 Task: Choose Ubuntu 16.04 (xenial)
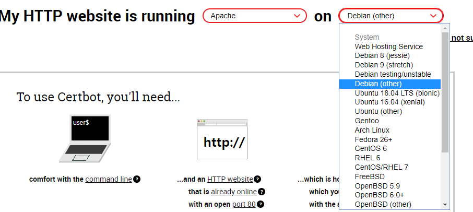[390, 102]
